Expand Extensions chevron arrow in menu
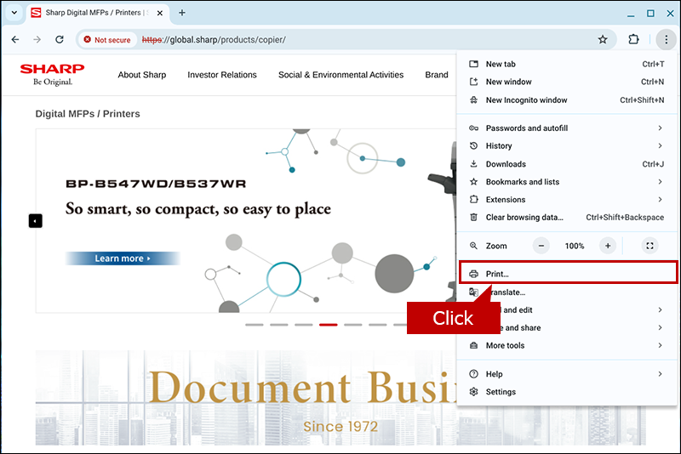The image size is (681, 454). (x=660, y=200)
